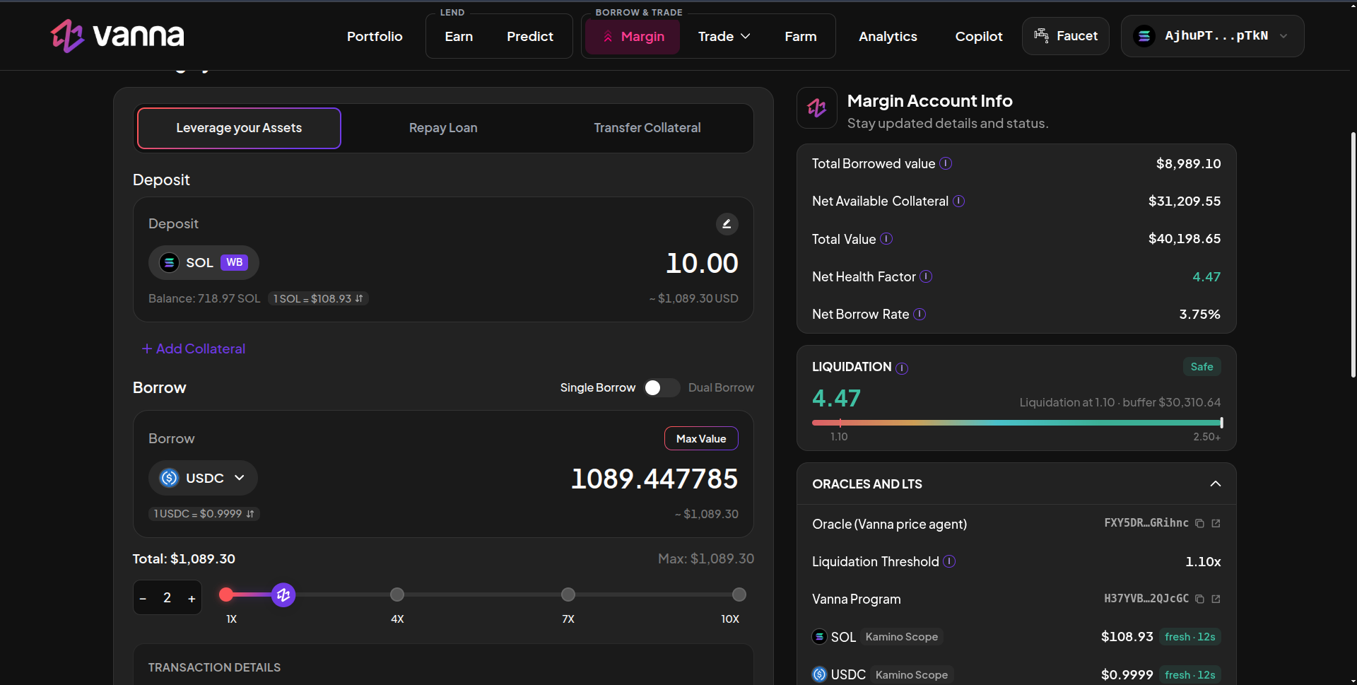Click the Net Borrow Rate info icon
The height and width of the screenshot is (685, 1357).
click(x=920, y=314)
